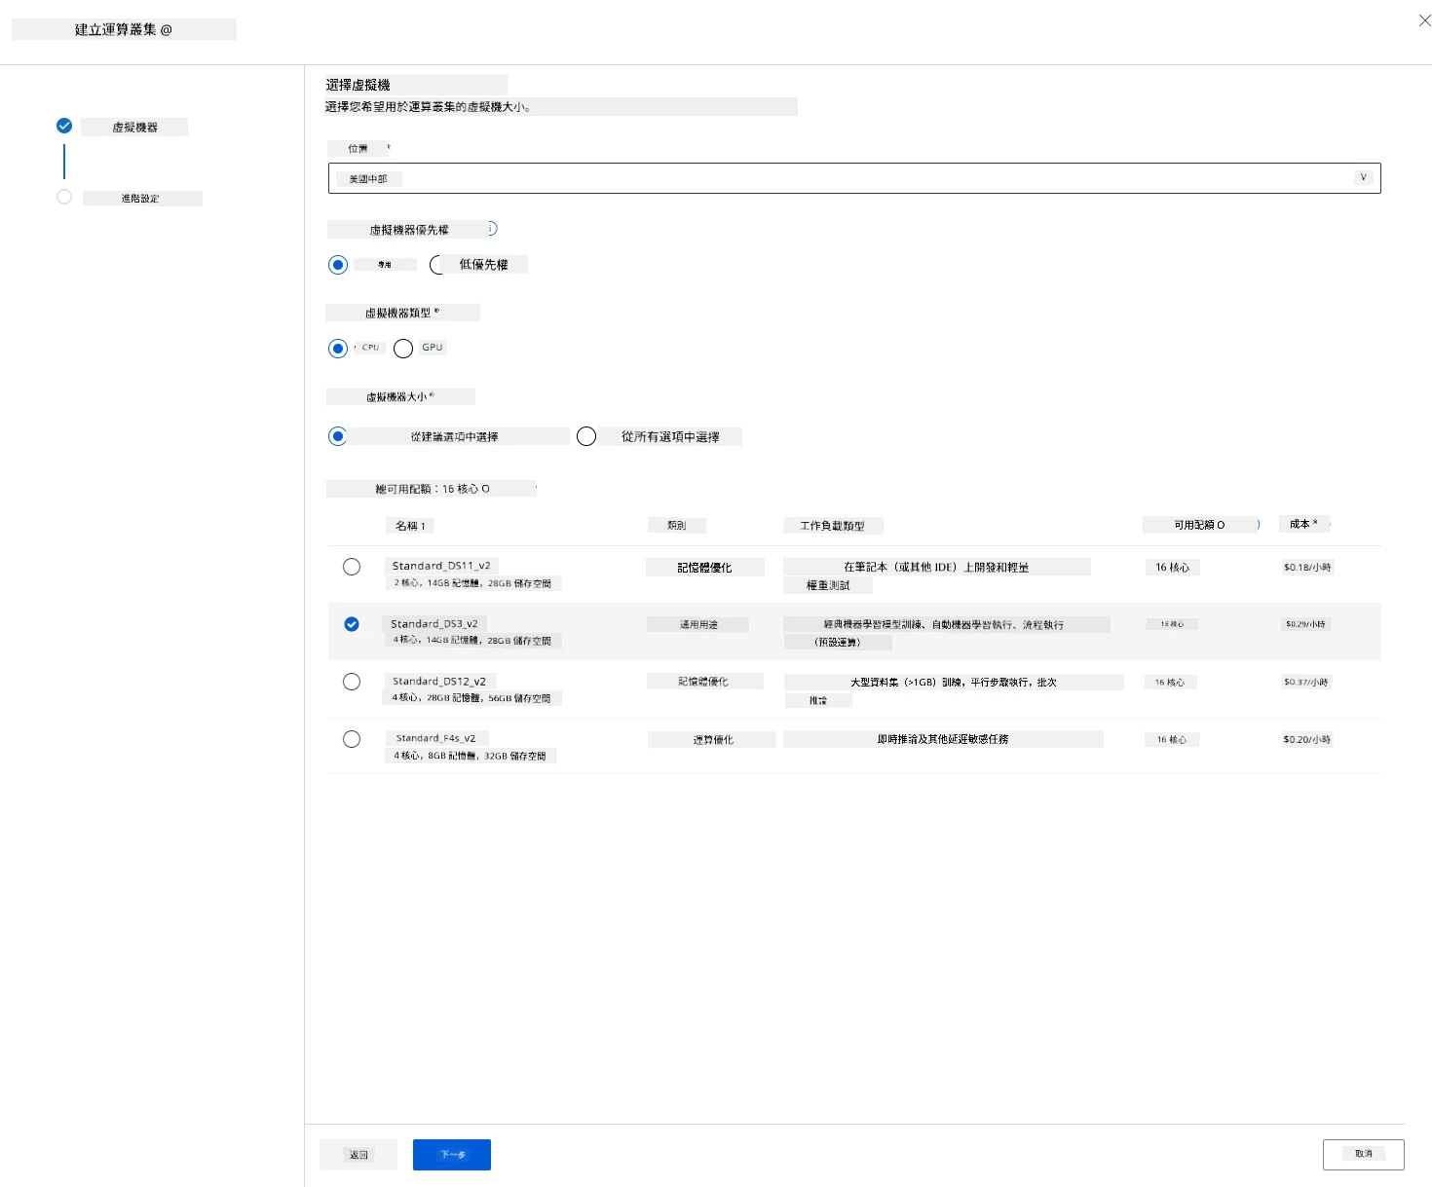Click the Standard_DS12_v2 name text
The image size is (1432, 1187).
(x=439, y=682)
